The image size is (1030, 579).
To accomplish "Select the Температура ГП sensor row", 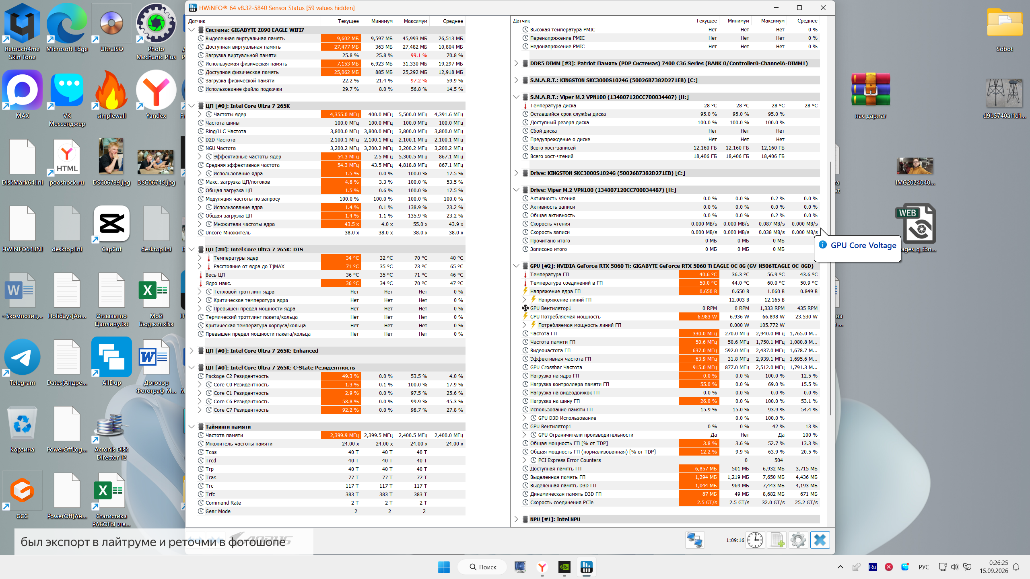I will (x=671, y=274).
